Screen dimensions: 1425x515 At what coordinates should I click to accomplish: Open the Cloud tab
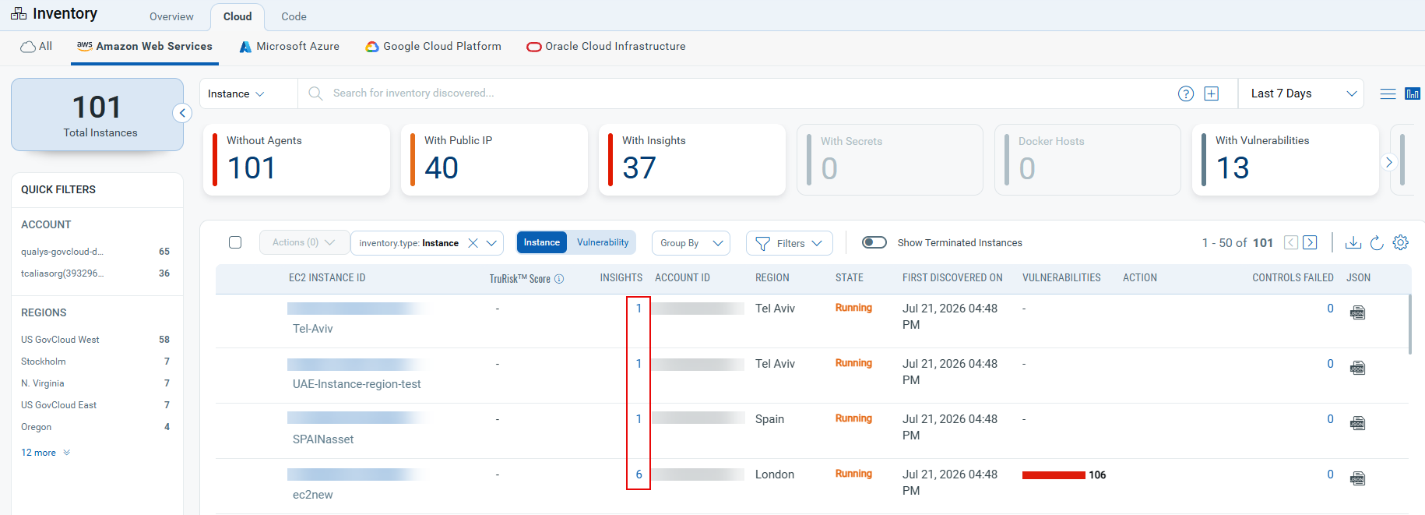tap(237, 16)
